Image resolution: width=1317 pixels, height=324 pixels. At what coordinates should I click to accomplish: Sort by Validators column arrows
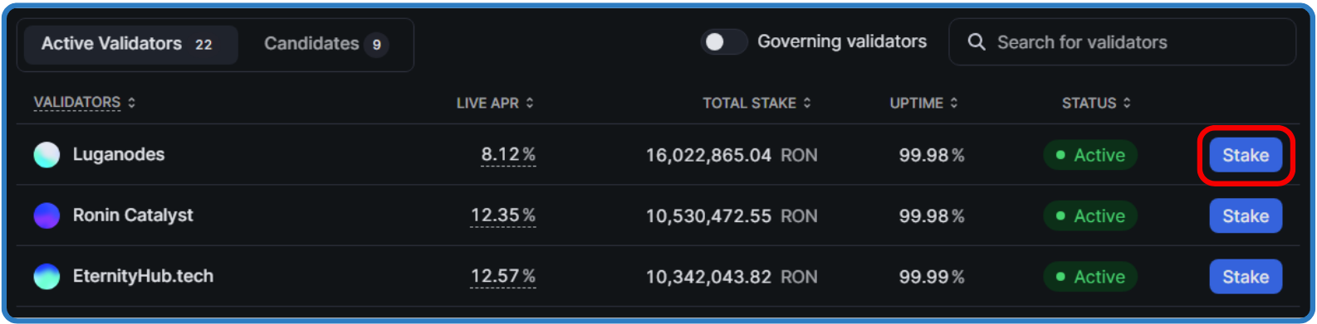click(132, 103)
